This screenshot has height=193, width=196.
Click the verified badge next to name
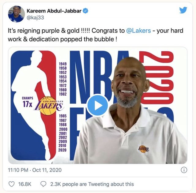click(85, 11)
